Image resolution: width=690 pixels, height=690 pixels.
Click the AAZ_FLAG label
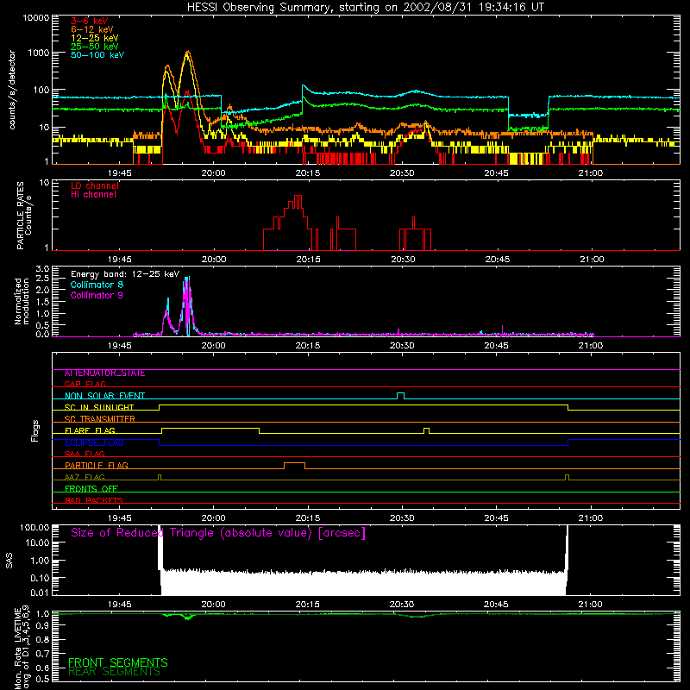85,477
